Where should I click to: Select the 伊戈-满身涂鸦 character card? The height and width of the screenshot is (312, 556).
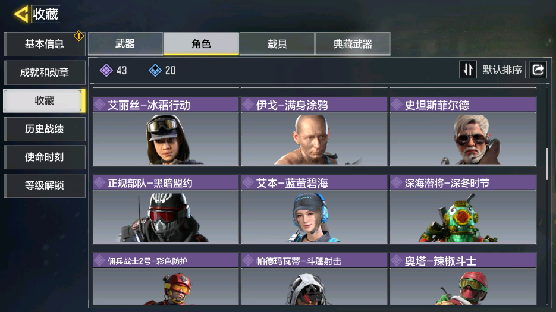314,131
